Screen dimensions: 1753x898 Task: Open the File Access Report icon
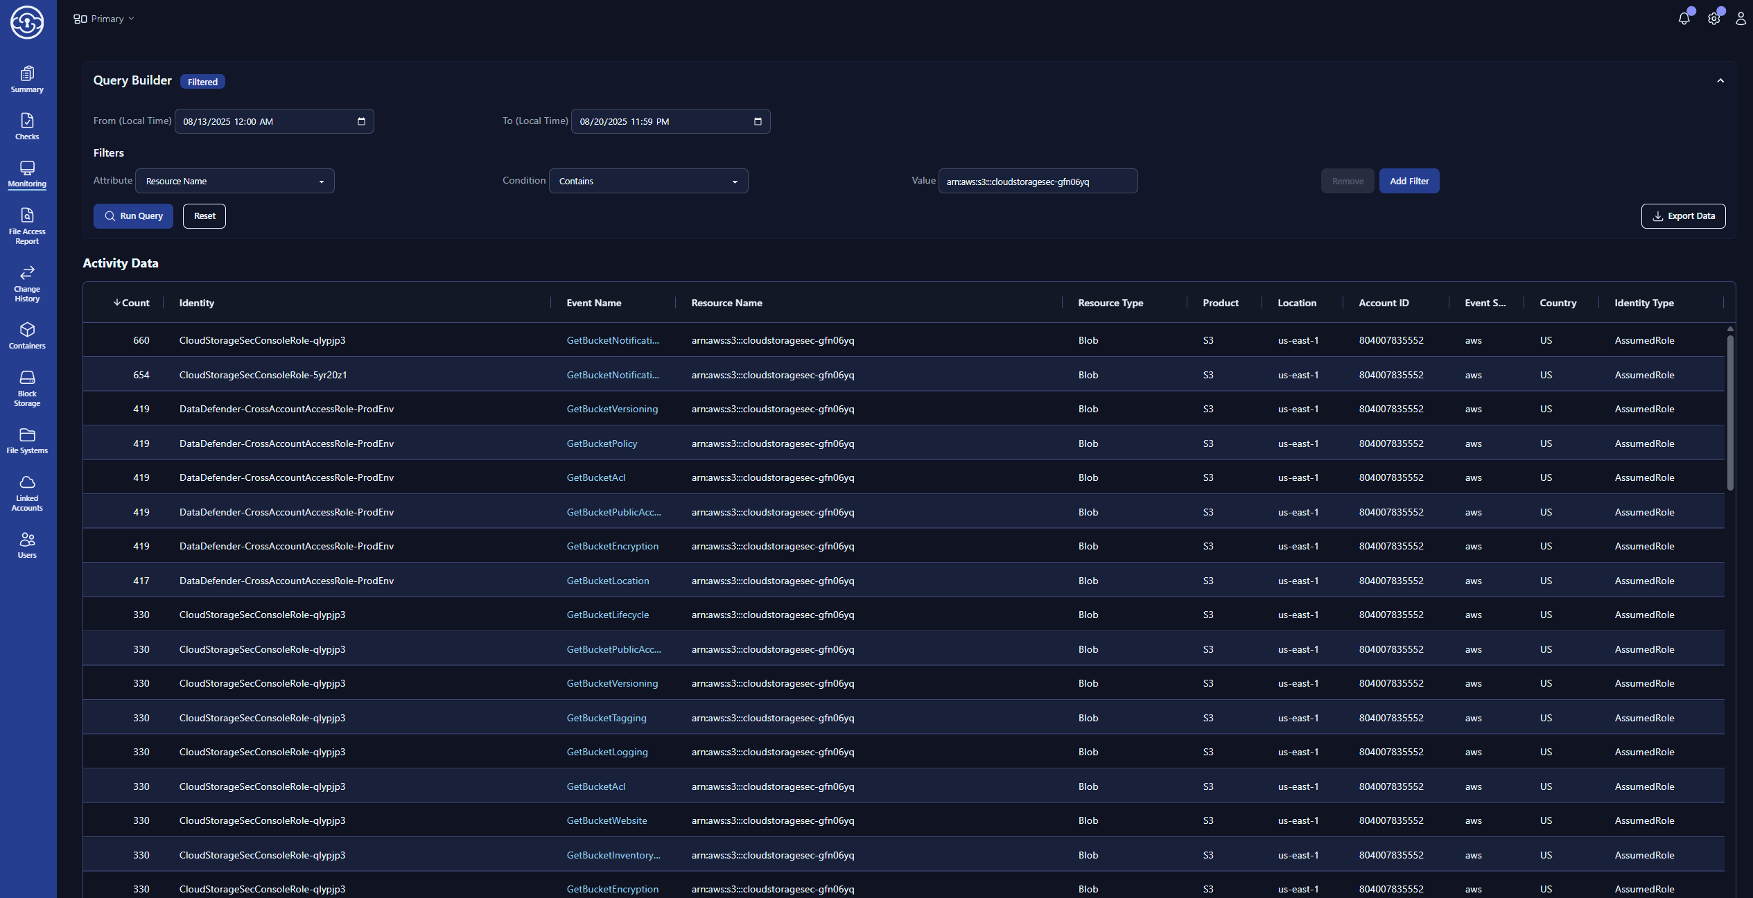point(27,215)
